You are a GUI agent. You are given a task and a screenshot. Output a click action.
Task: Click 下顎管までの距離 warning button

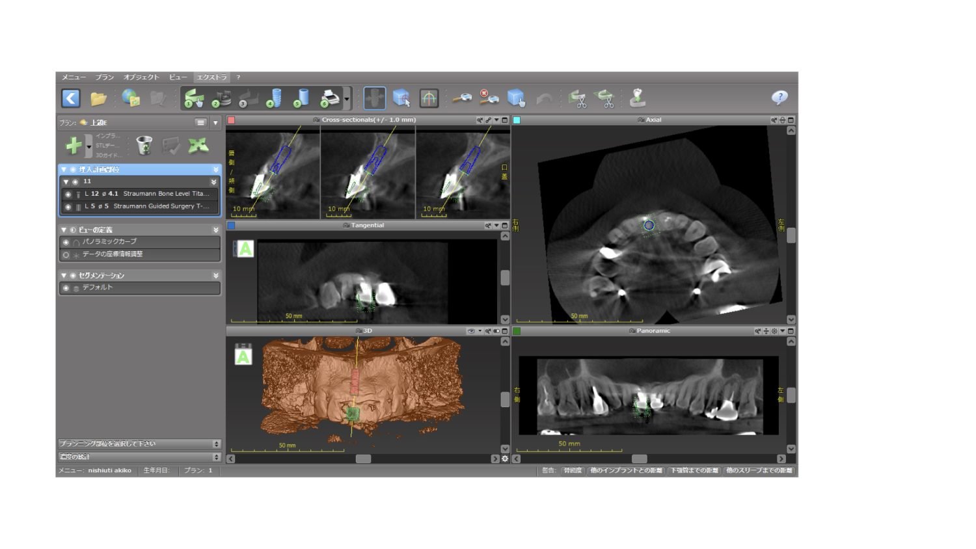tap(694, 470)
